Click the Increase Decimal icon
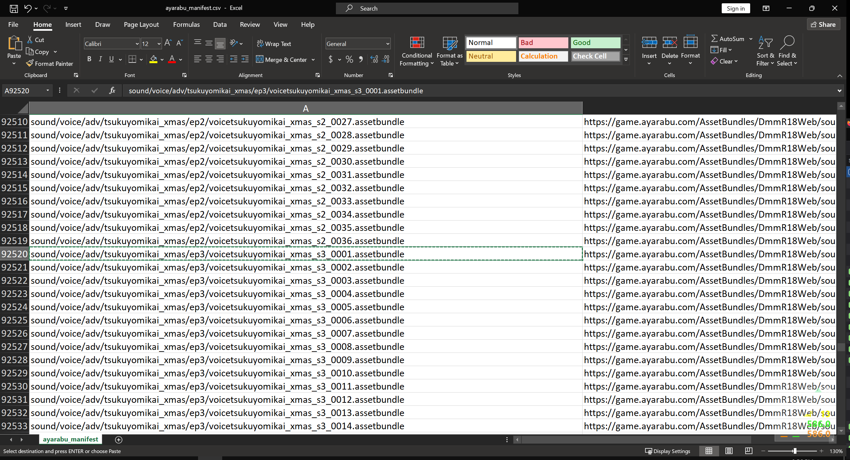 tap(374, 60)
